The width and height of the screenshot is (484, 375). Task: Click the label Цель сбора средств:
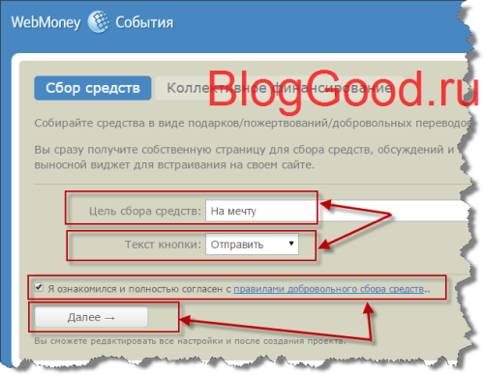coord(145,211)
